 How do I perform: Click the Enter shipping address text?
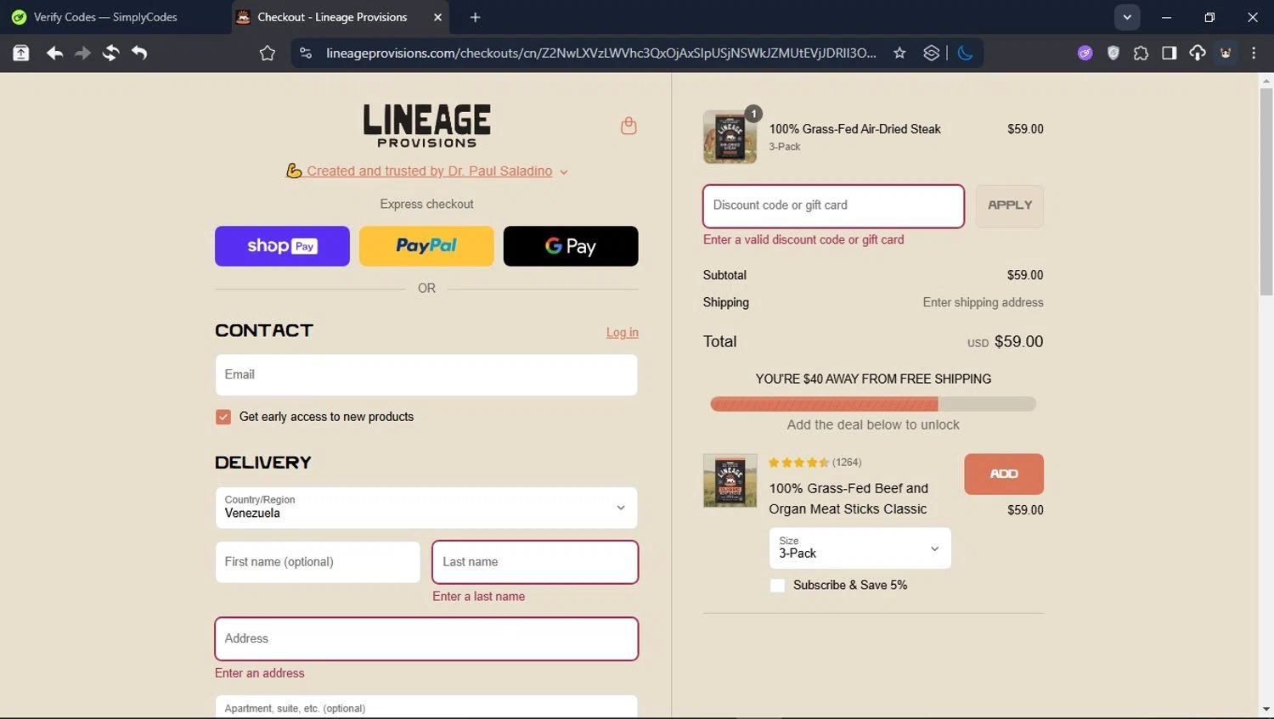pyautogui.click(x=983, y=302)
